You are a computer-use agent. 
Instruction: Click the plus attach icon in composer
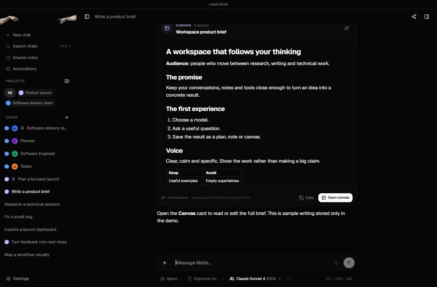[165, 263]
